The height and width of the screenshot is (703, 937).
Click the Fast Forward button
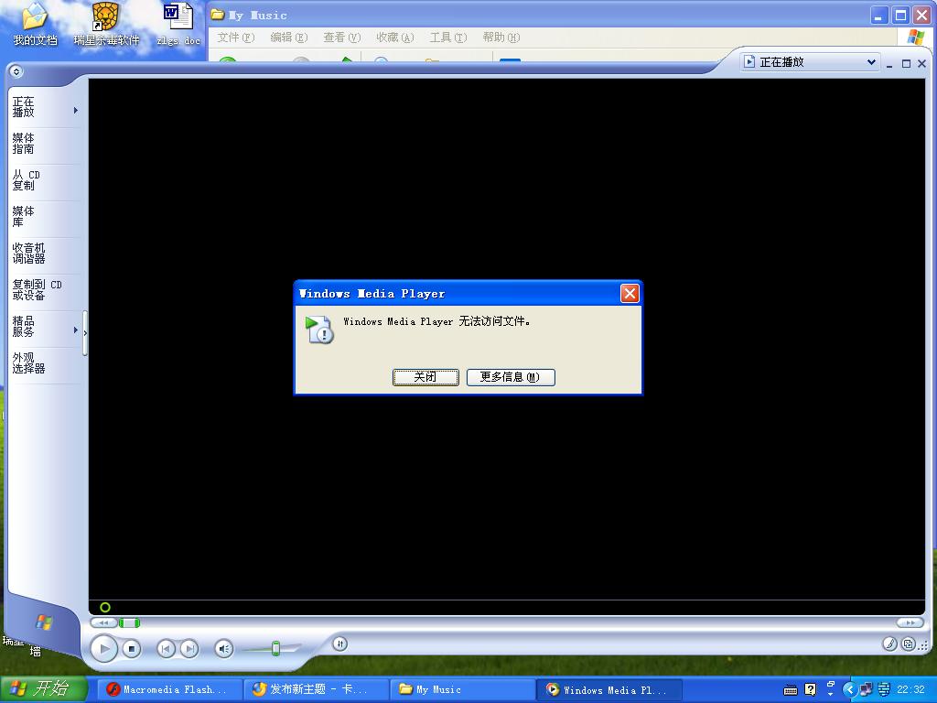coord(910,622)
